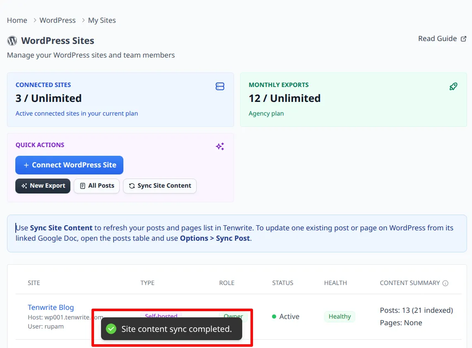This screenshot has height=348, width=472.
Task: Select the My Sites breadcrumb
Action: [x=102, y=20]
